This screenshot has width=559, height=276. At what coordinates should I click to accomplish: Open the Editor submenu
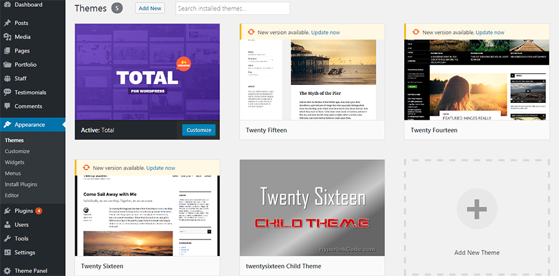[x=12, y=195]
